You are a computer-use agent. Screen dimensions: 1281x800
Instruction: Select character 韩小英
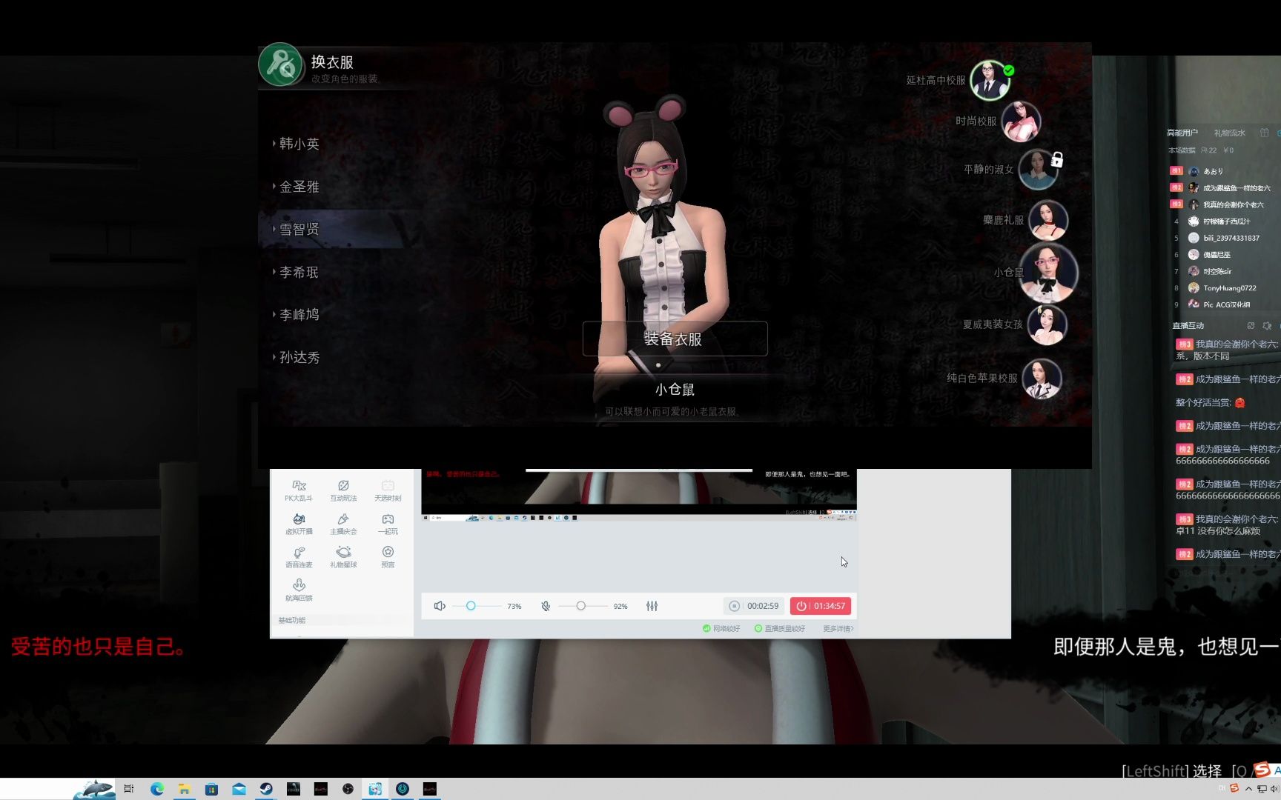(x=299, y=144)
